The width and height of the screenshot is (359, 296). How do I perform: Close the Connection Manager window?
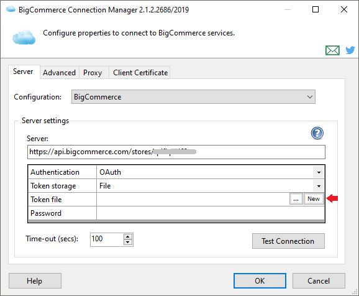point(344,9)
